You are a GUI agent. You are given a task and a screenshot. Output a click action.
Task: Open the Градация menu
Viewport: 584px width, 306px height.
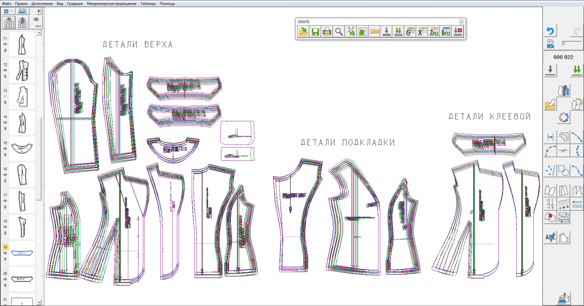(75, 3)
